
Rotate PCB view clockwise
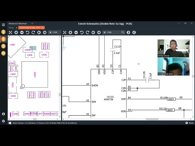pos(33,33)
